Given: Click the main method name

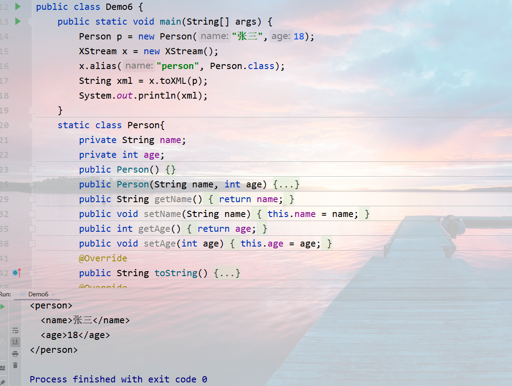Looking at the screenshot, I should pyautogui.click(x=171, y=22).
